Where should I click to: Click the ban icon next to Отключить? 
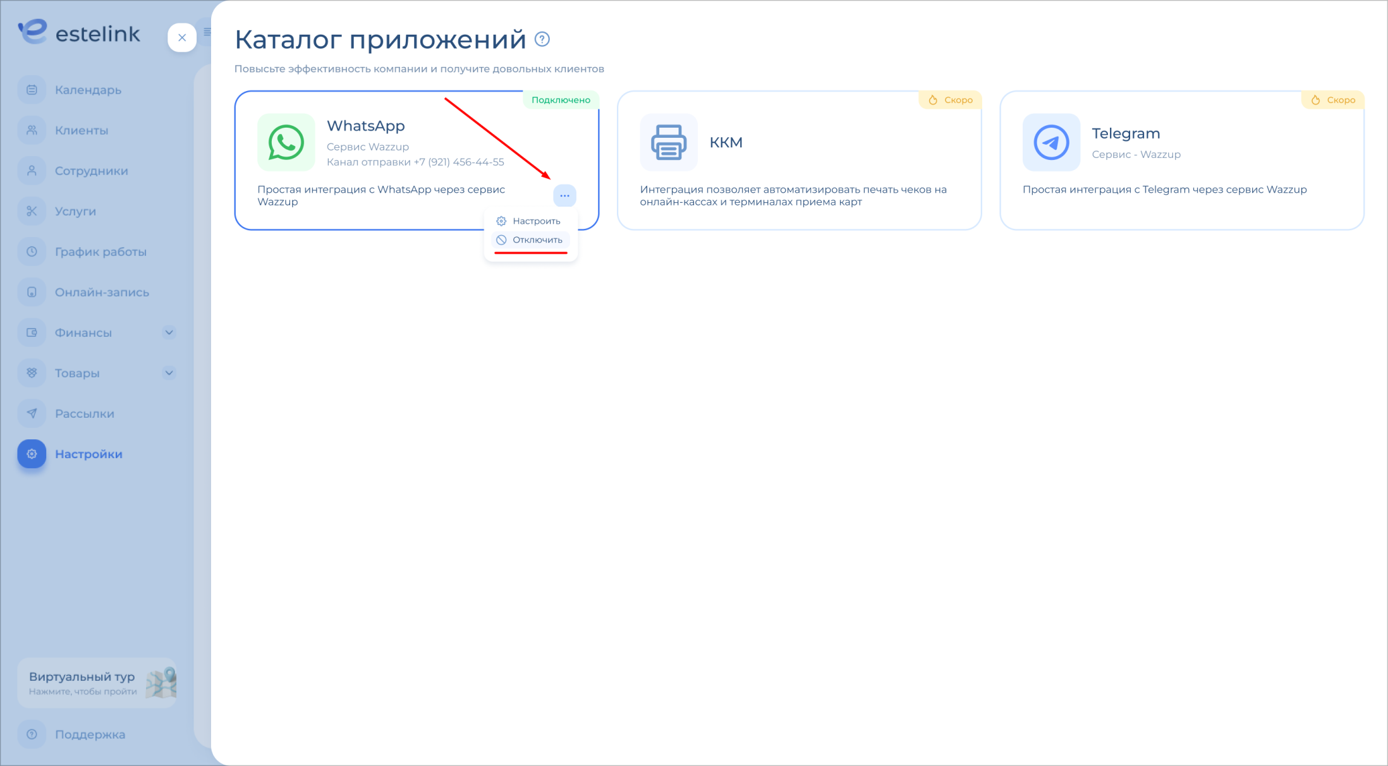(501, 240)
